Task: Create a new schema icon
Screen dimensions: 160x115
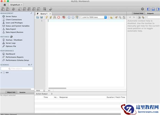Action: pos(20,9)
